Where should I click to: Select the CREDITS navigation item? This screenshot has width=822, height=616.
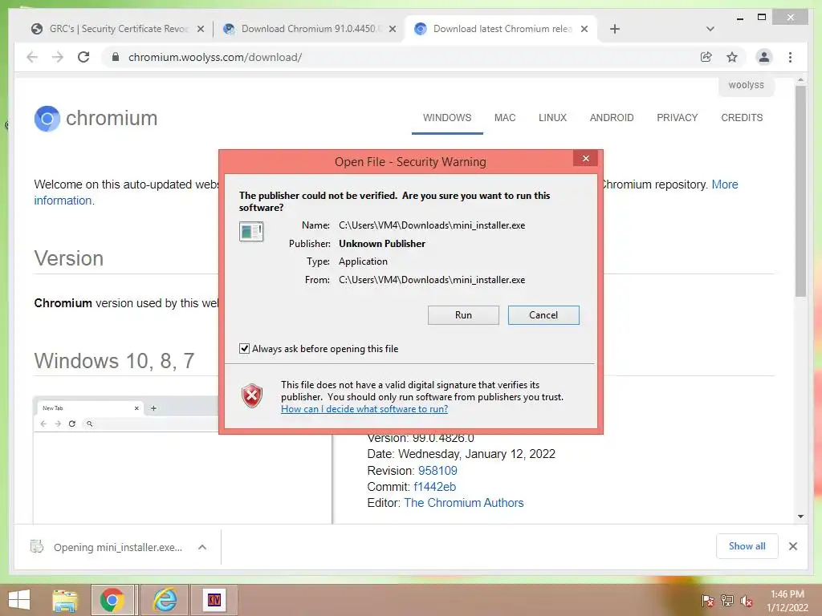click(742, 118)
